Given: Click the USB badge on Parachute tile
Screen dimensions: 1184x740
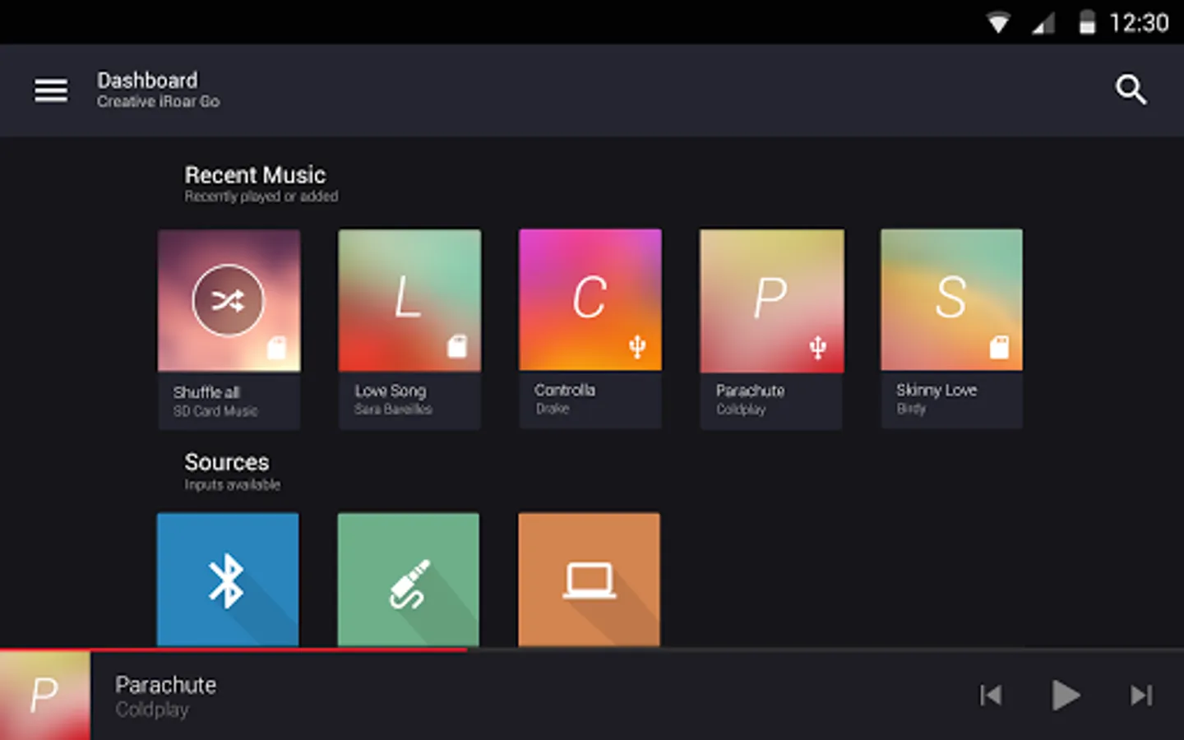Looking at the screenshot, I should (x=817, y=348).
